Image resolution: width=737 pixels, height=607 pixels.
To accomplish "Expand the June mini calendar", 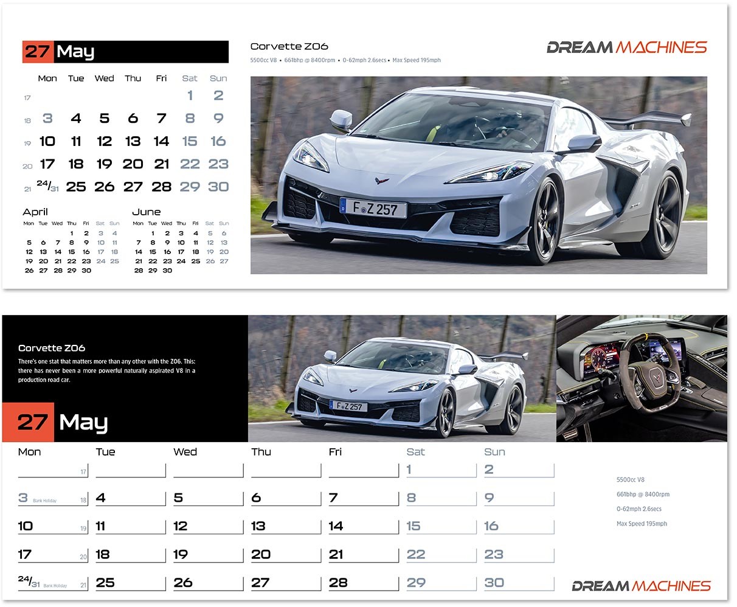I will click(147, 212).
